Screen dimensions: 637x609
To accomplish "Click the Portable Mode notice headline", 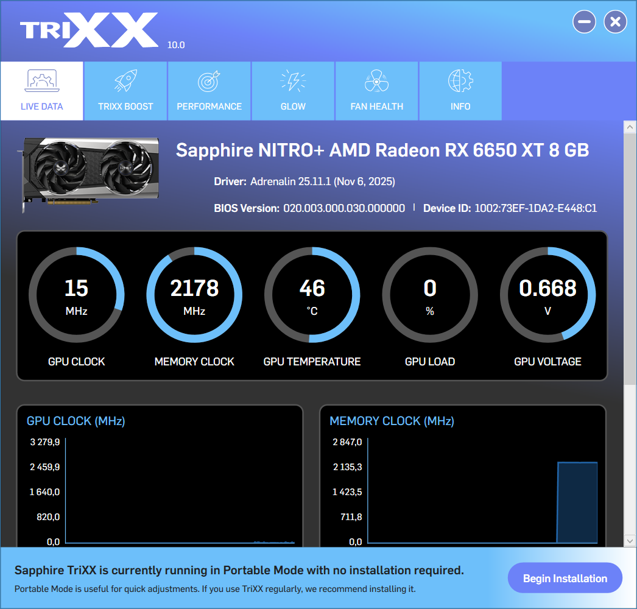I will click(x=239, y=571).
